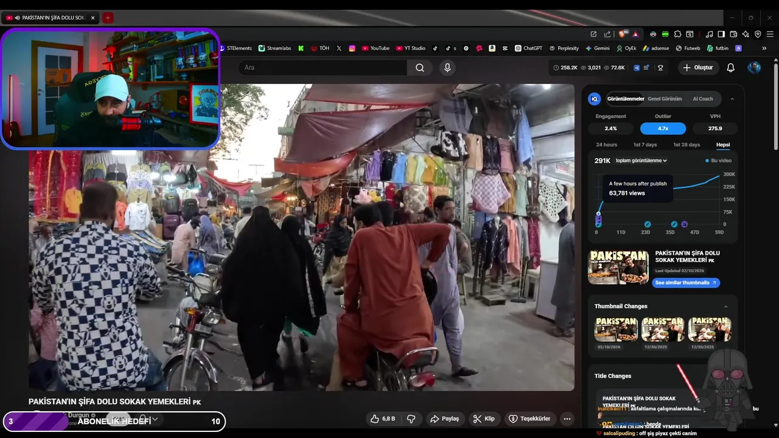Click the magnifier search button
Viewport: 779px width, 438px height.
coord(420,68)
